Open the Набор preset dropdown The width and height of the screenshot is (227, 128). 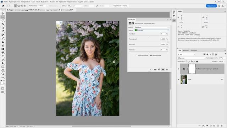pyautogui.click(x=151, y=27)
